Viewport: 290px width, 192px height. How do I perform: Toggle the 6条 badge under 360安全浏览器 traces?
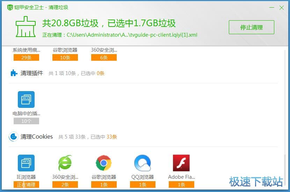point(104,58)
